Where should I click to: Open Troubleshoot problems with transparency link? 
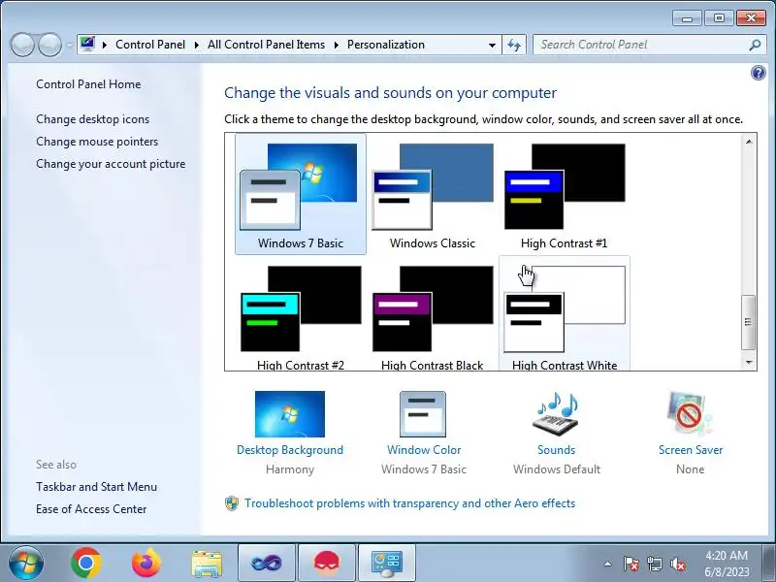pyautogui.click(x=409, y=503)
